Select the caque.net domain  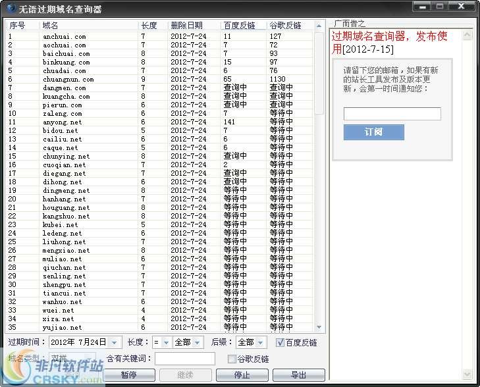[x=61, y=148]
